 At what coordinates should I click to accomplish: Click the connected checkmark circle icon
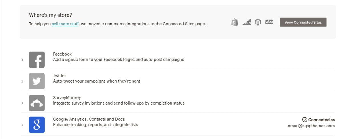tap(305, 120)
